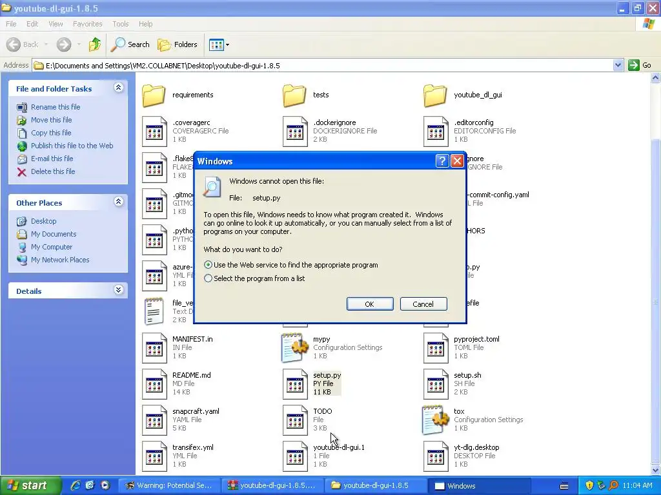
Task: Click the security shield tray icon
Action: tap(589, 486)
